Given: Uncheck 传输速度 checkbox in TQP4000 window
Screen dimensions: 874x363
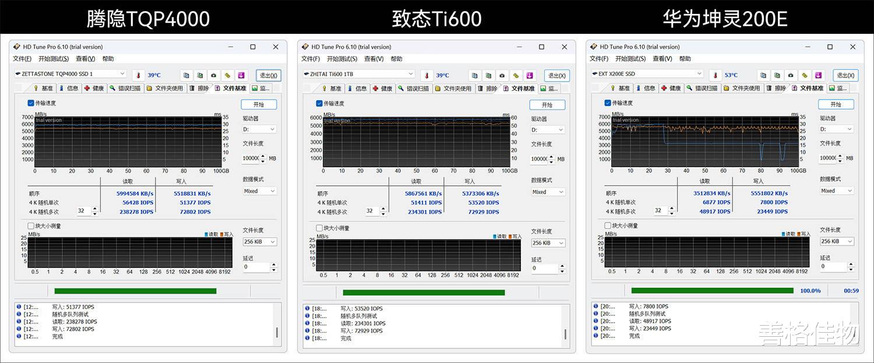Looking at the screenshot, I should 31,103.
